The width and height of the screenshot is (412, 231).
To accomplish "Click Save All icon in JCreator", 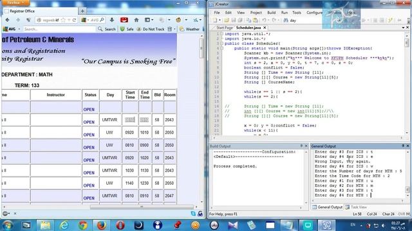I will [x=240, y=20].
